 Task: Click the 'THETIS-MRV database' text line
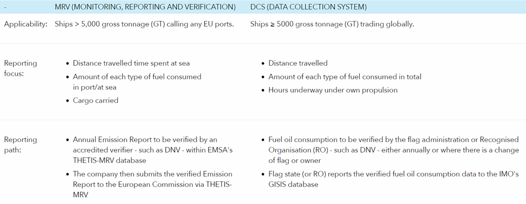(110, 160)
